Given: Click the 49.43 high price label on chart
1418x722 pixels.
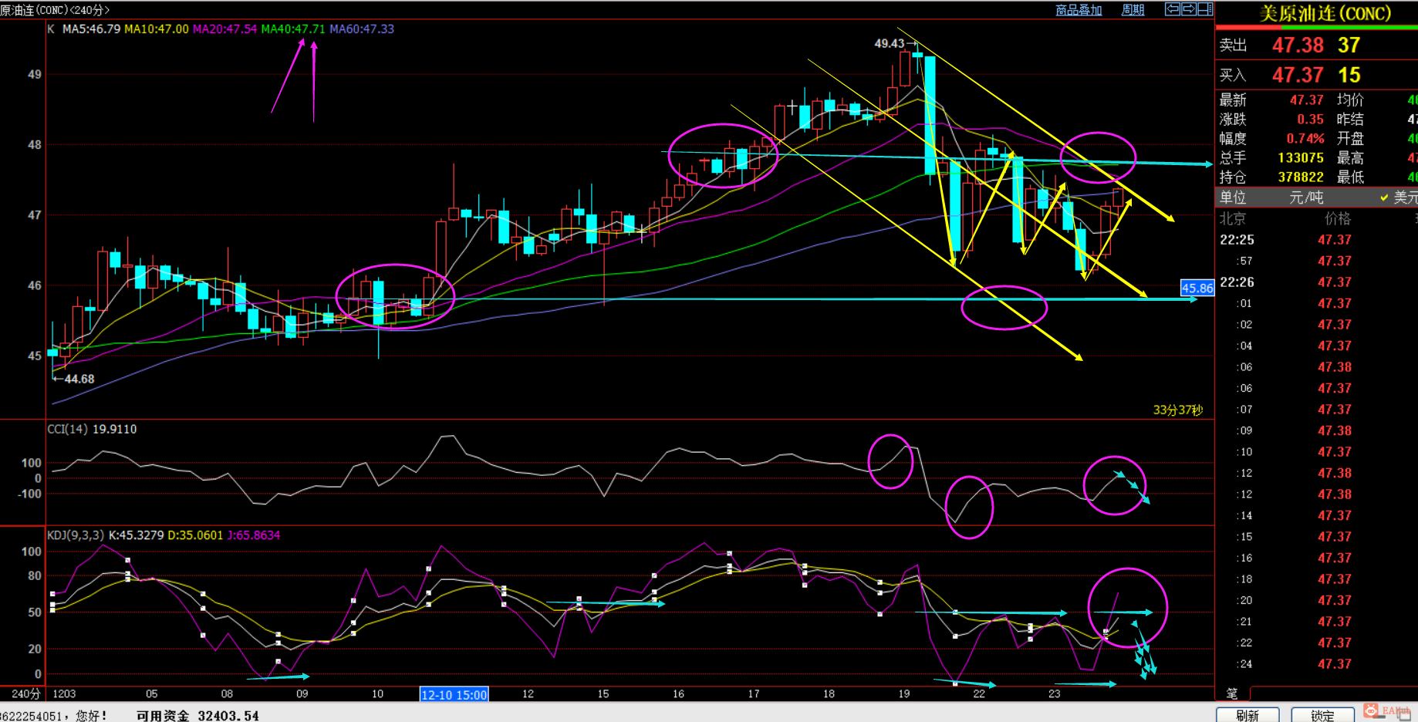Looking at the screenshot, I should point(889,44).
